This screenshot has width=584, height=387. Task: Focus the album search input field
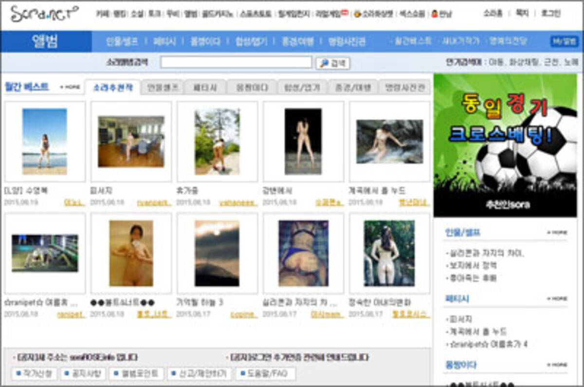click(x=236, y=62)
